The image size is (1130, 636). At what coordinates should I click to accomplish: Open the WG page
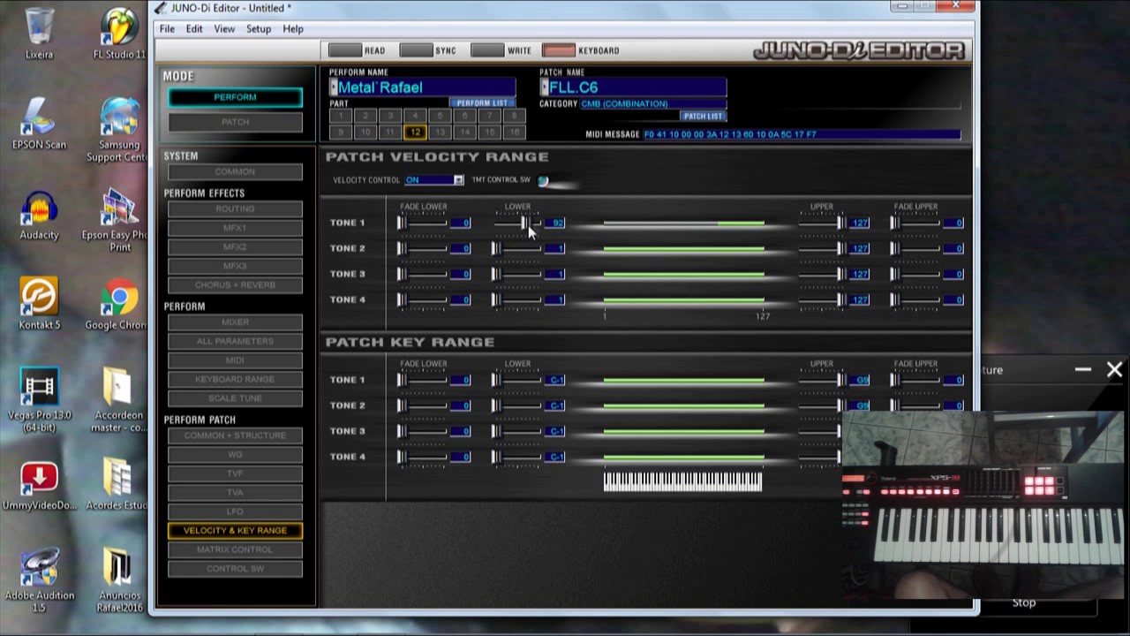(235, 454)
